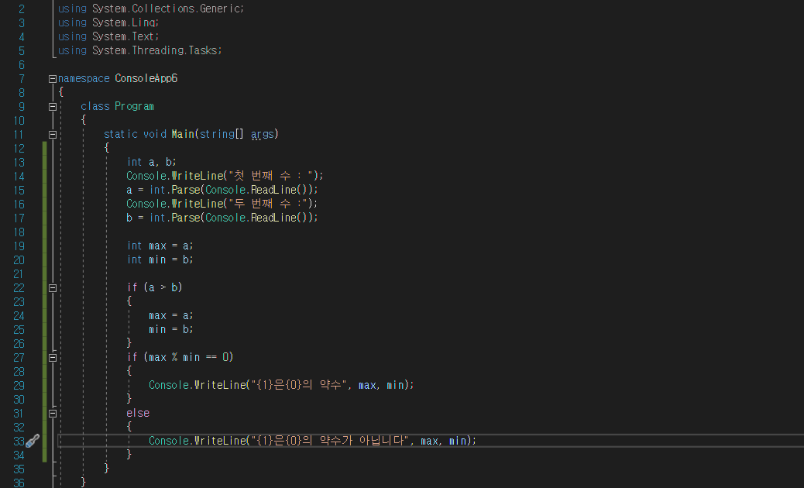Click the args parameter in Main
Image resolution: width=804 pixels, height=488 pixels.
[x=262, y=134]
